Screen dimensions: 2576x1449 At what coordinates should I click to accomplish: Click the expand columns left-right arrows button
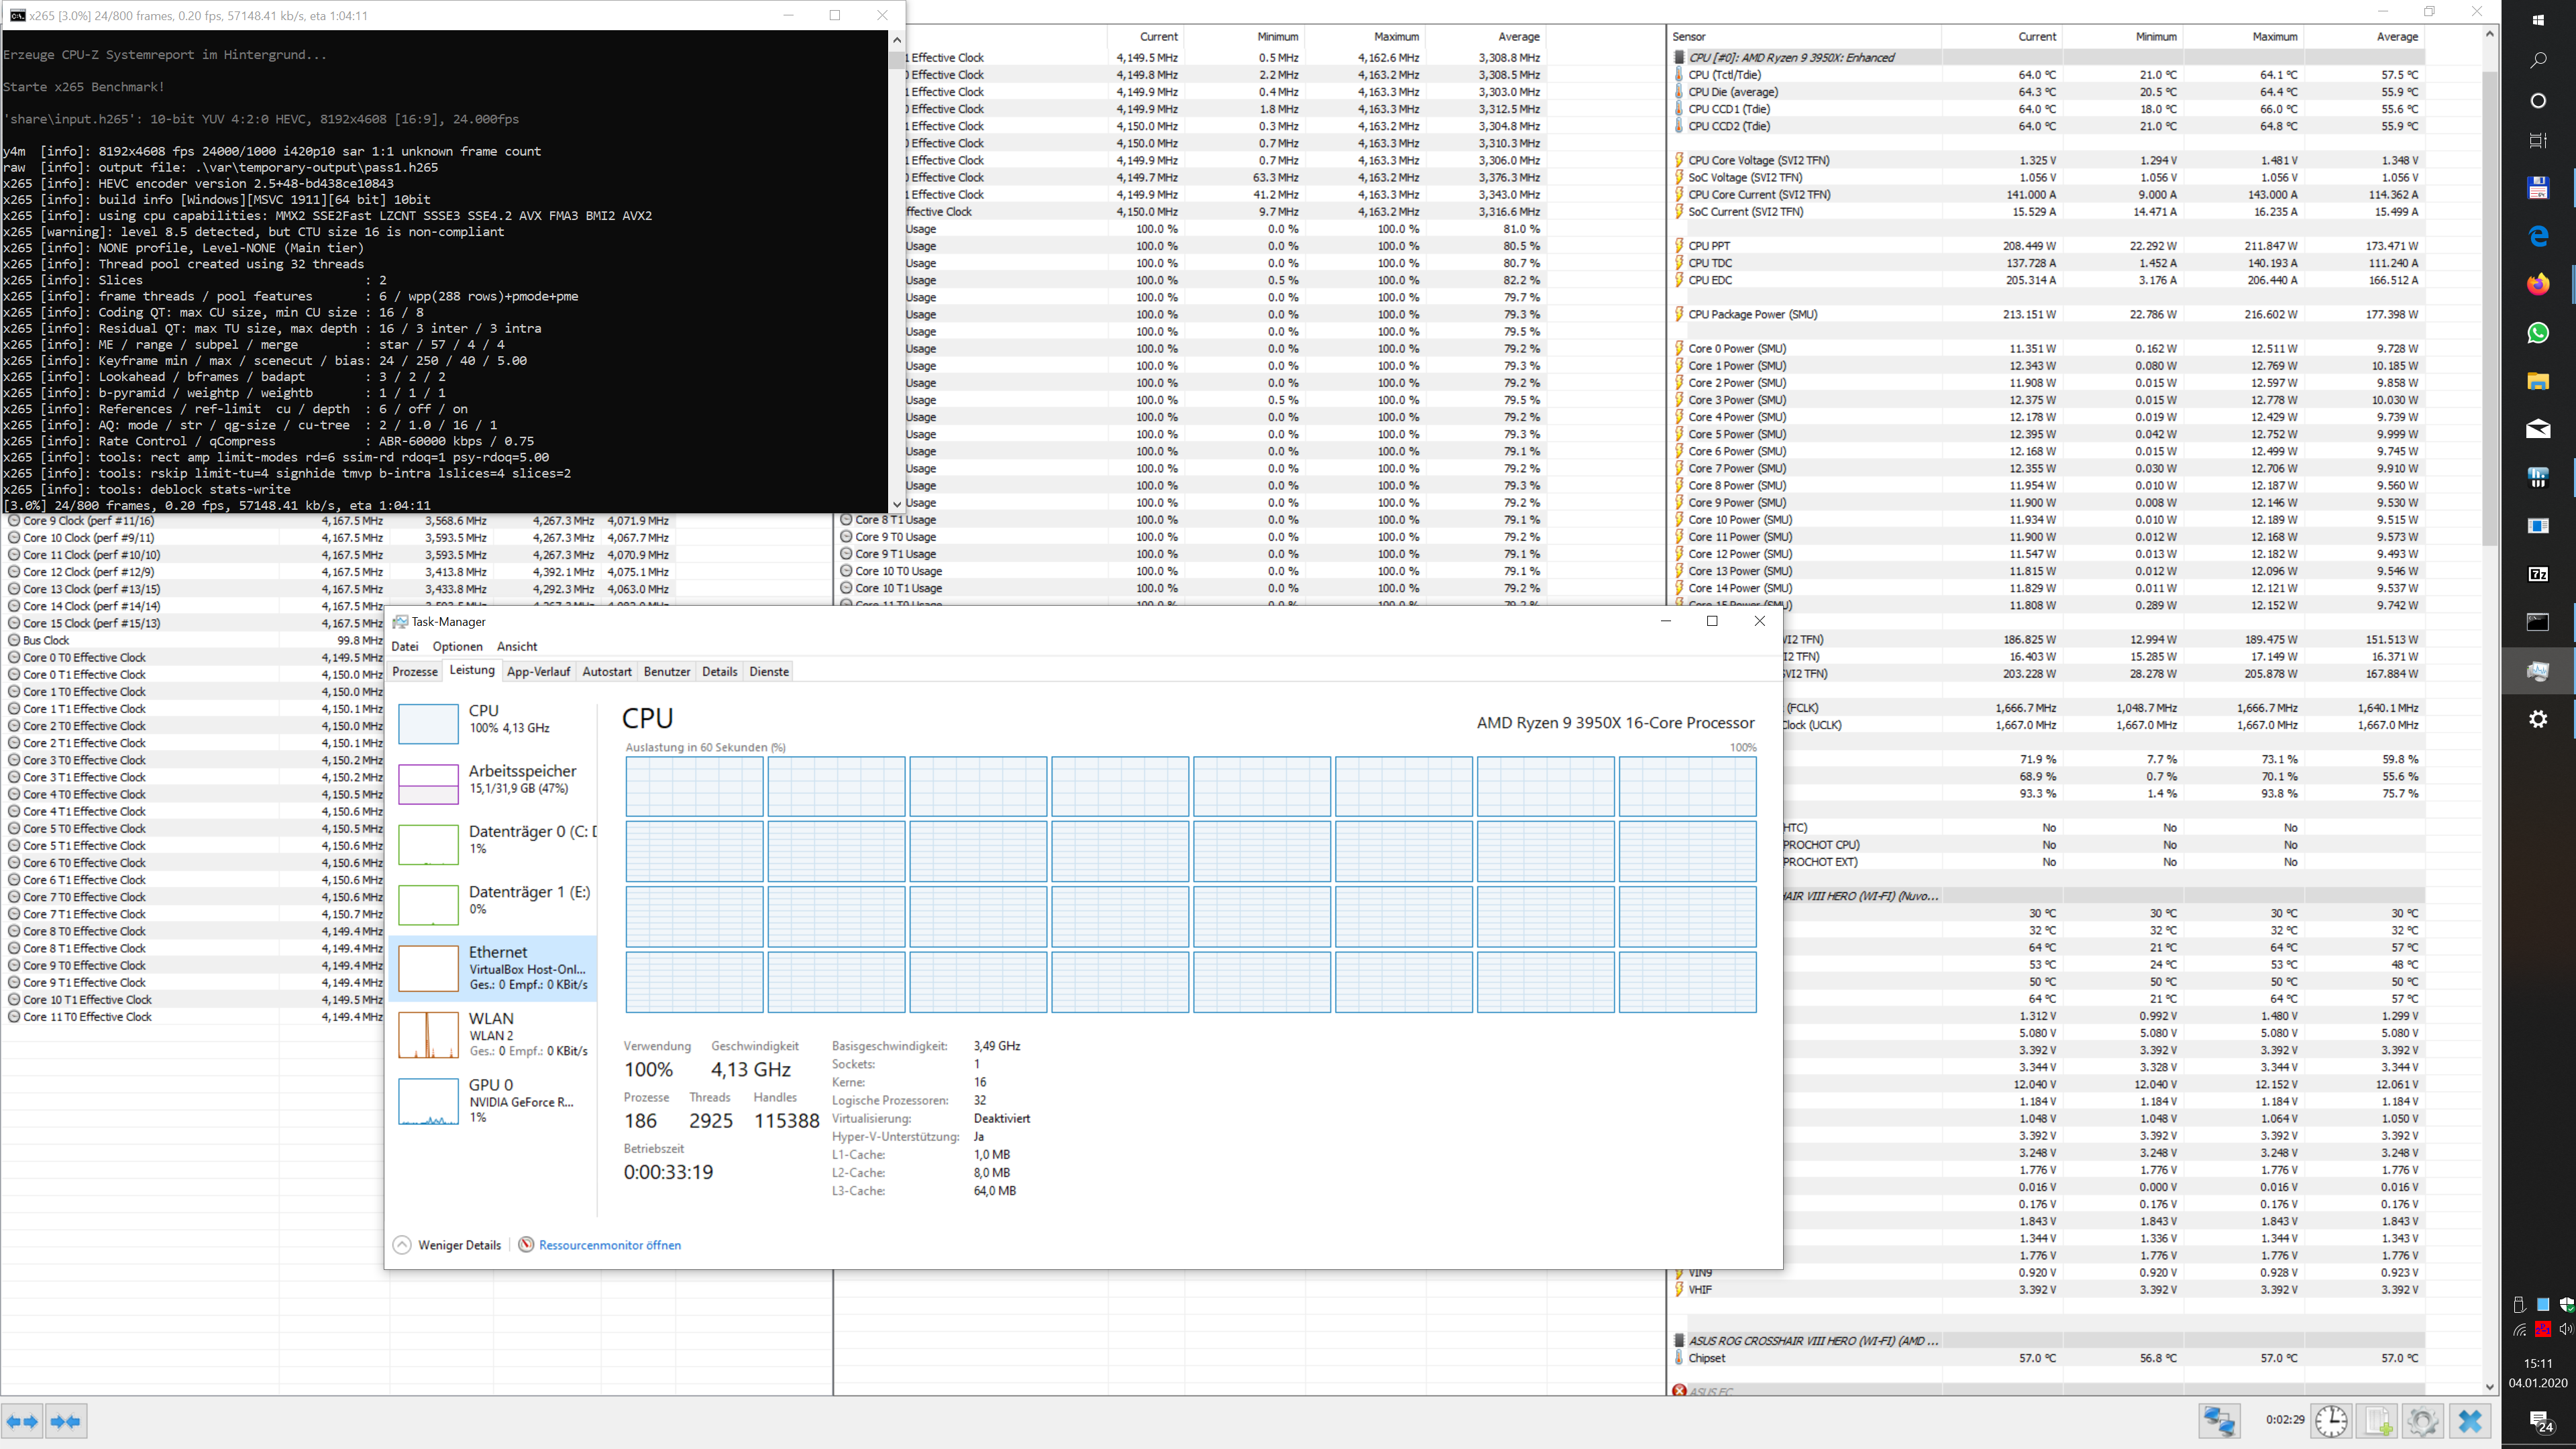pos(22,1421)
